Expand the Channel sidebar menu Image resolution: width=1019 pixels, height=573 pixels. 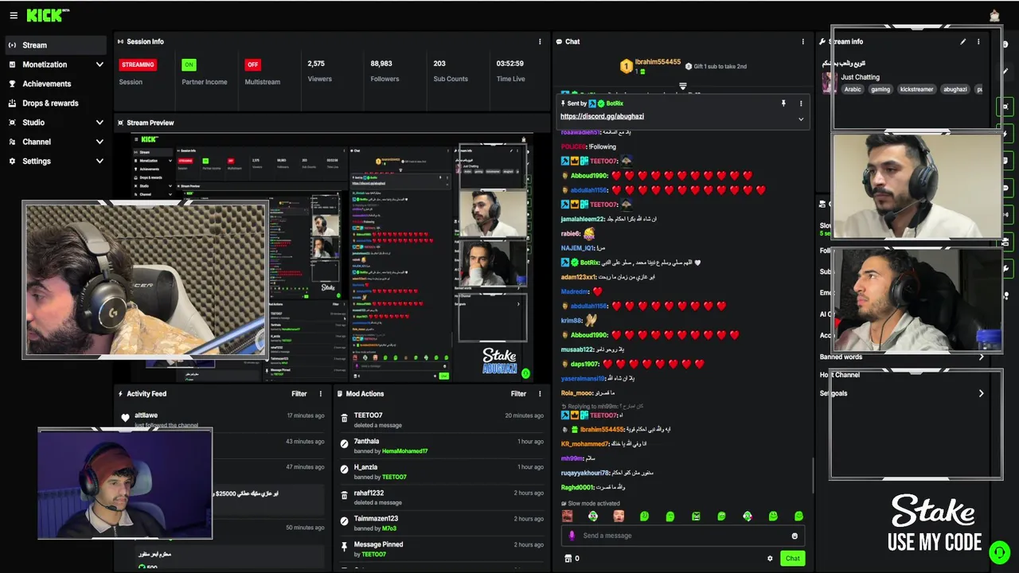click(x=56, y=142)
